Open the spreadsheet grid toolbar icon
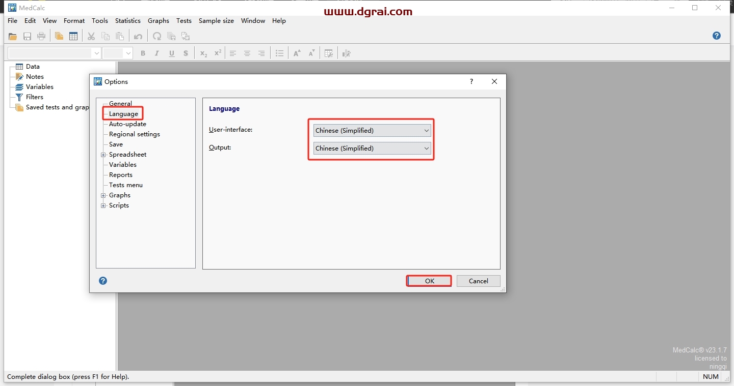Viewport: 734px width, 386px height. [73, 36]
